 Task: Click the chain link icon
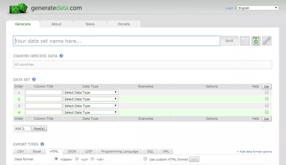(x=267, y=41)
